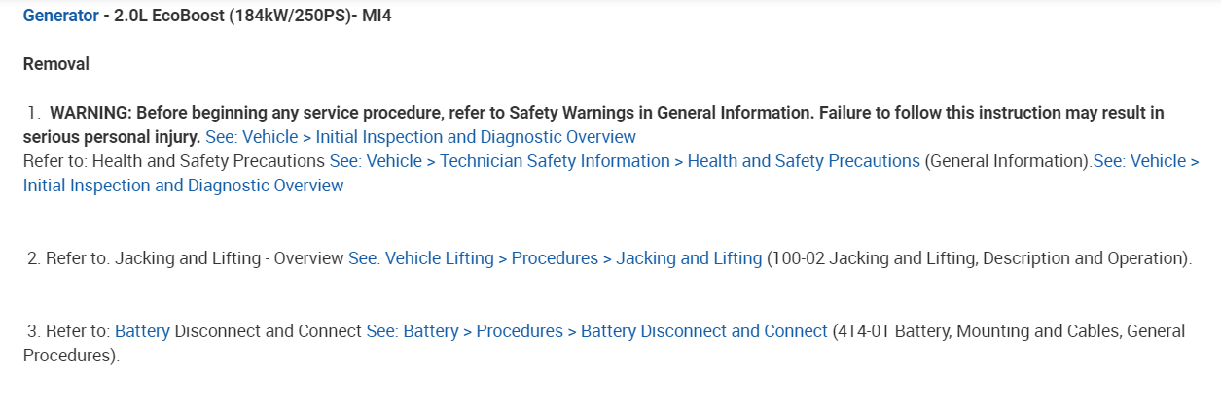This screenshot has height=410, width=1221.
Task: Click the step number '3.' marker
Action: point(33,331)
